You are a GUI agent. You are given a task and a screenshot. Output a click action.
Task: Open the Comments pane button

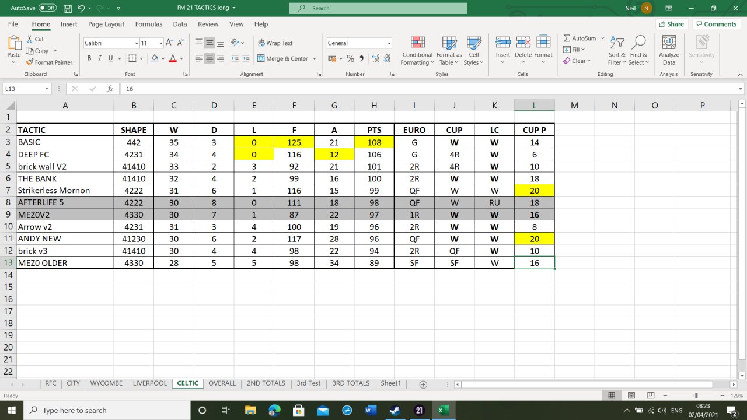pyautogui.click(x=716, y=24)
